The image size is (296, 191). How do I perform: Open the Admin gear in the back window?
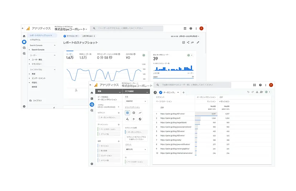[24, 106]
